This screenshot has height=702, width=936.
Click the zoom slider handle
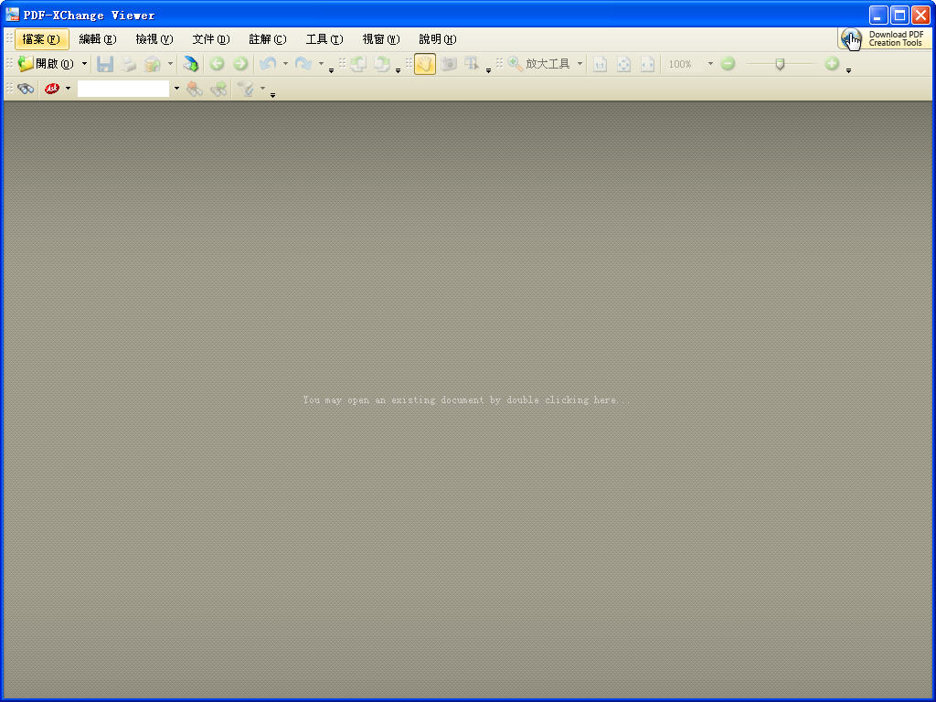(x=780, y=64)
